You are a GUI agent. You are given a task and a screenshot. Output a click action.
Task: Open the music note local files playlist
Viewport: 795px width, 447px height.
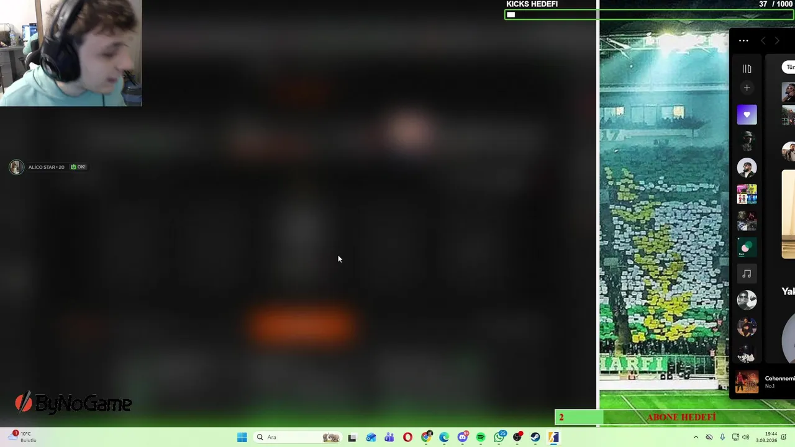pyautogui.click(x=747, y=273)
